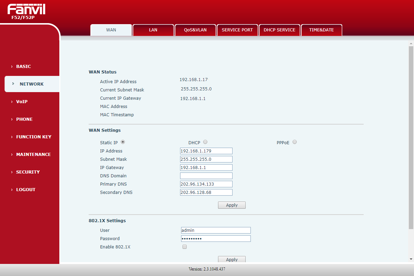Open the WAN tab
Viewport: 414px width, 276px height.
point(111,30)
